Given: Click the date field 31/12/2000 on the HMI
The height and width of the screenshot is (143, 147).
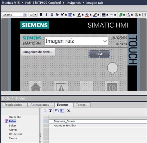Looking at the screenshot, I should tap(120, 38).
